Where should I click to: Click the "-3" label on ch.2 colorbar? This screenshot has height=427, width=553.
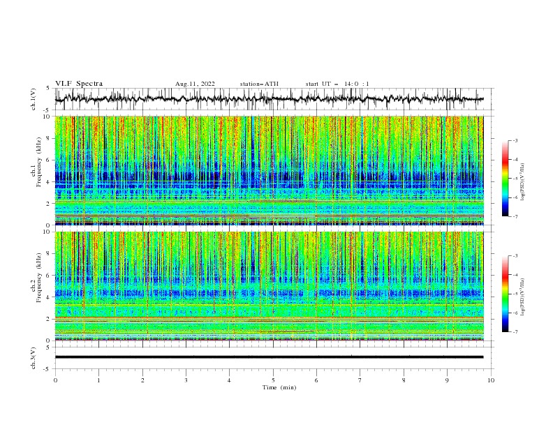515,256
